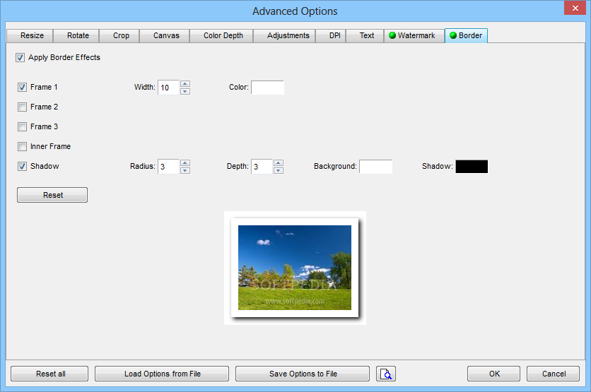Screen dimensions: 591x392
Task: Go to the DPI tab
Action: (331, 36)
